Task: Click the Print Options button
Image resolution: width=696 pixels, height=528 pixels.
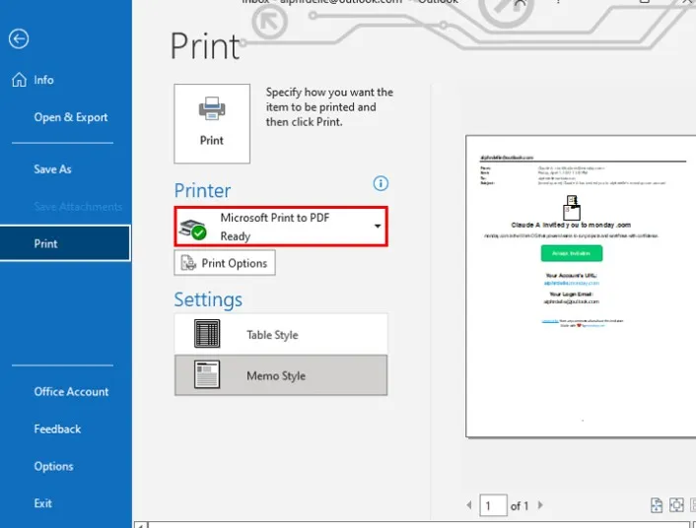Action: (225, 263)
